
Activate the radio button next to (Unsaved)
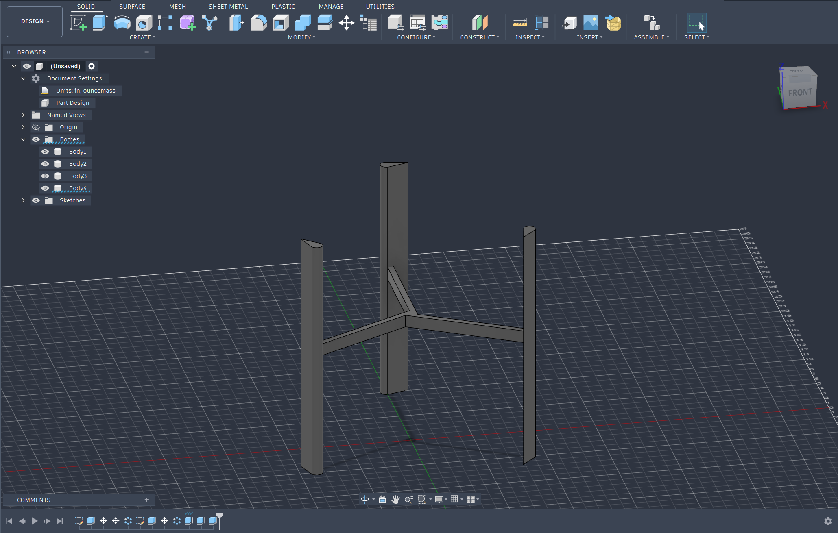(92, 66)
